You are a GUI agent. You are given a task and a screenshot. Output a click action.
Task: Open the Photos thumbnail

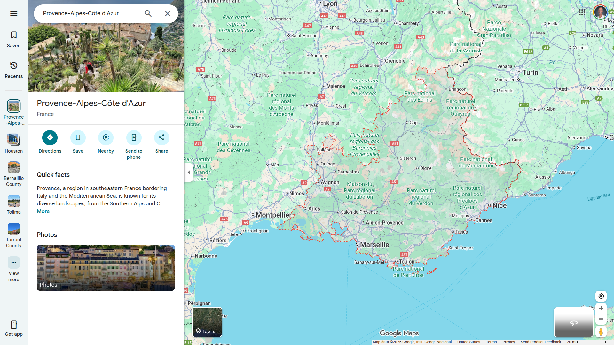106,267
